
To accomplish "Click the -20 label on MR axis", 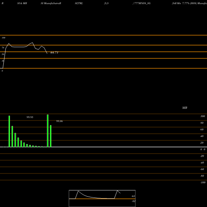I will pos(202,156).
